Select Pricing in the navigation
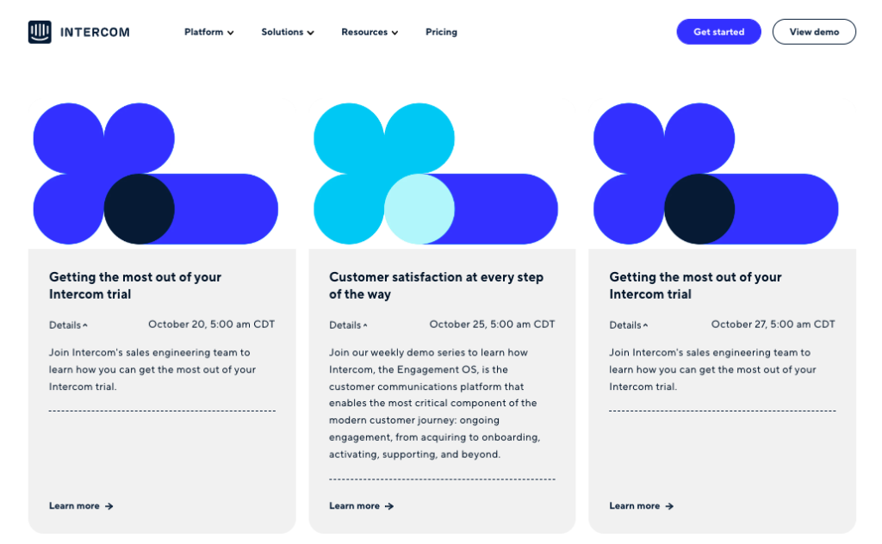This screenshot has width=882, height=544. point(441,33)
